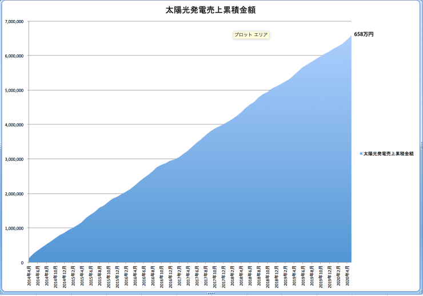Click the 2018年6月 x-axis label
The image size is (423, 296).
tap(250, 275)
